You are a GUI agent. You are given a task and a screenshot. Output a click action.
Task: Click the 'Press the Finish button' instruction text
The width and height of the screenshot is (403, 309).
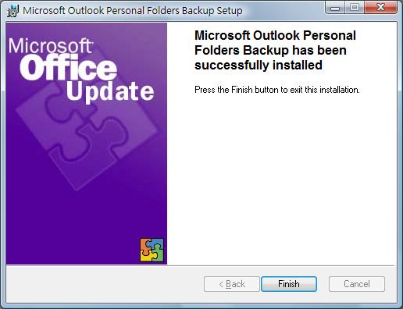277,90
